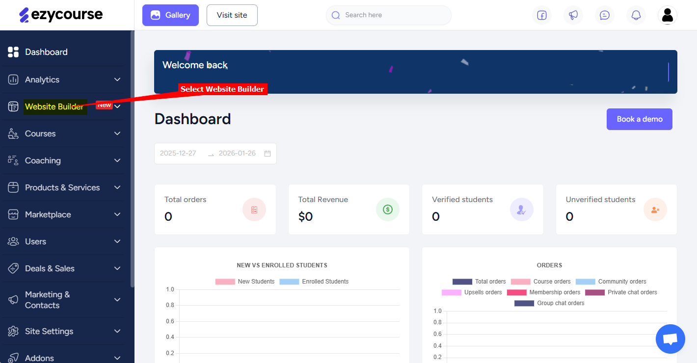
Task: Expand the Courses menu
Action: [x=40, y=133]
